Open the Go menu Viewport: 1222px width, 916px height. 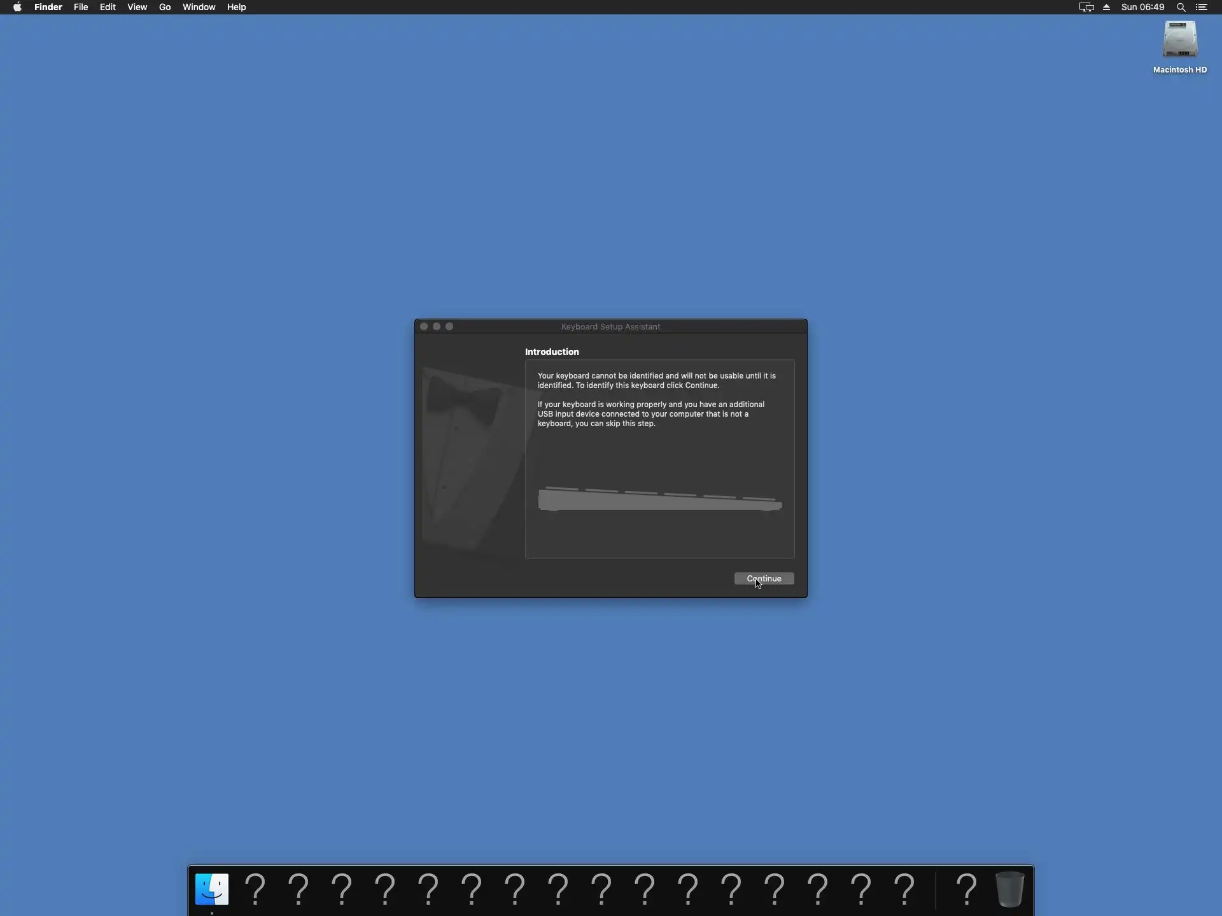165,7
